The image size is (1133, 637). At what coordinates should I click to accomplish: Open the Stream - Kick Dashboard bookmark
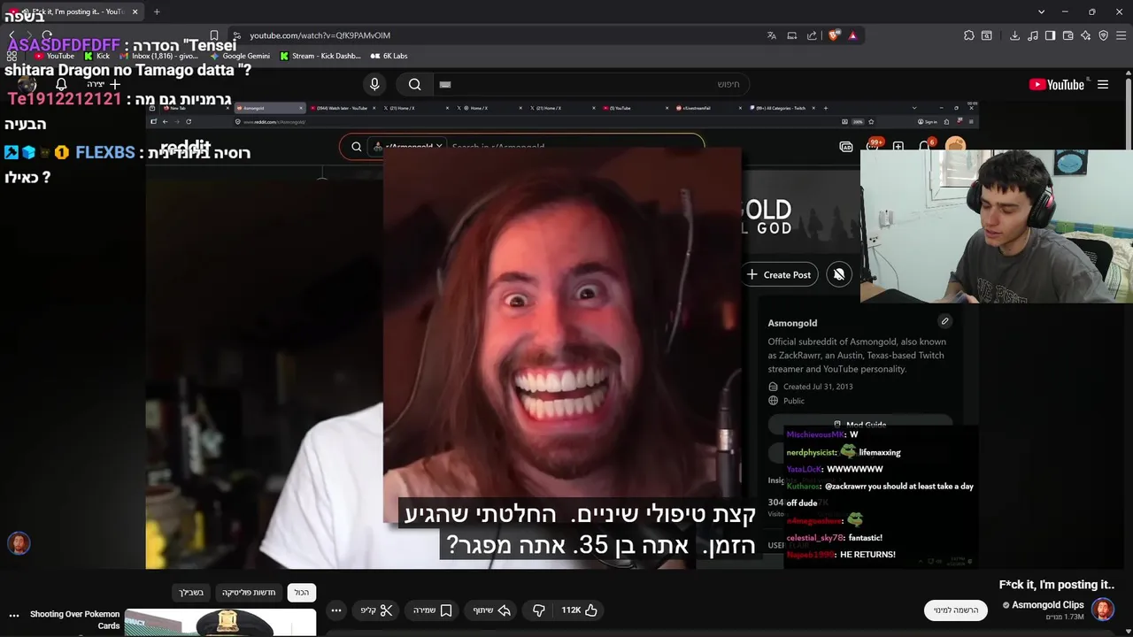tap(320, 56)
